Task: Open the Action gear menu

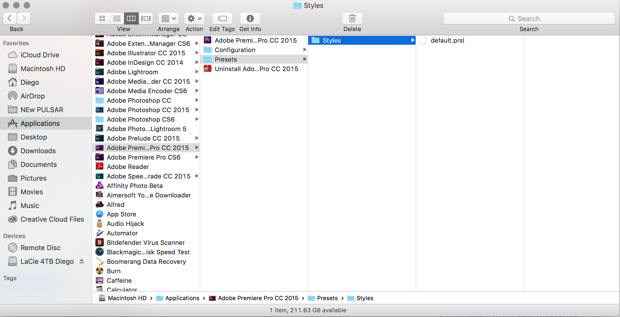Action: (x=194, y=18)
